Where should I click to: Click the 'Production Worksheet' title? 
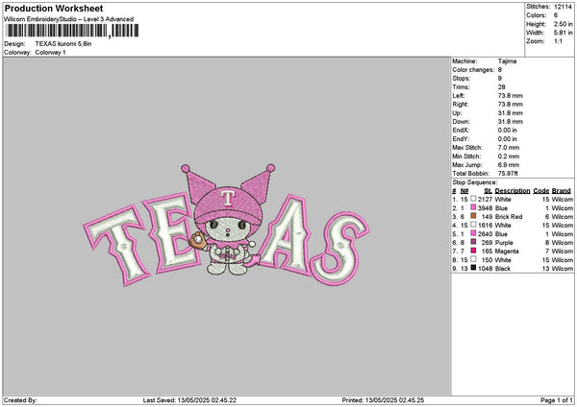[54, 9]
